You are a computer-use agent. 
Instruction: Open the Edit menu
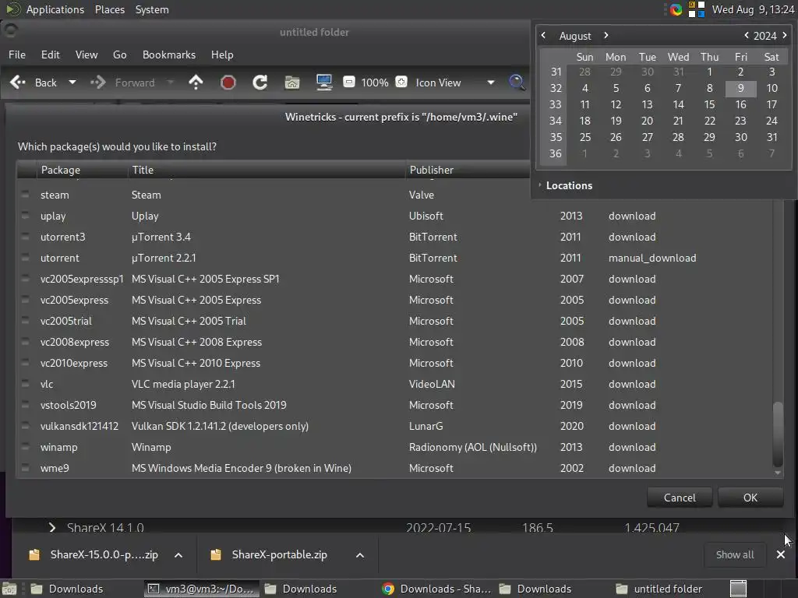[x=51, y=55]
